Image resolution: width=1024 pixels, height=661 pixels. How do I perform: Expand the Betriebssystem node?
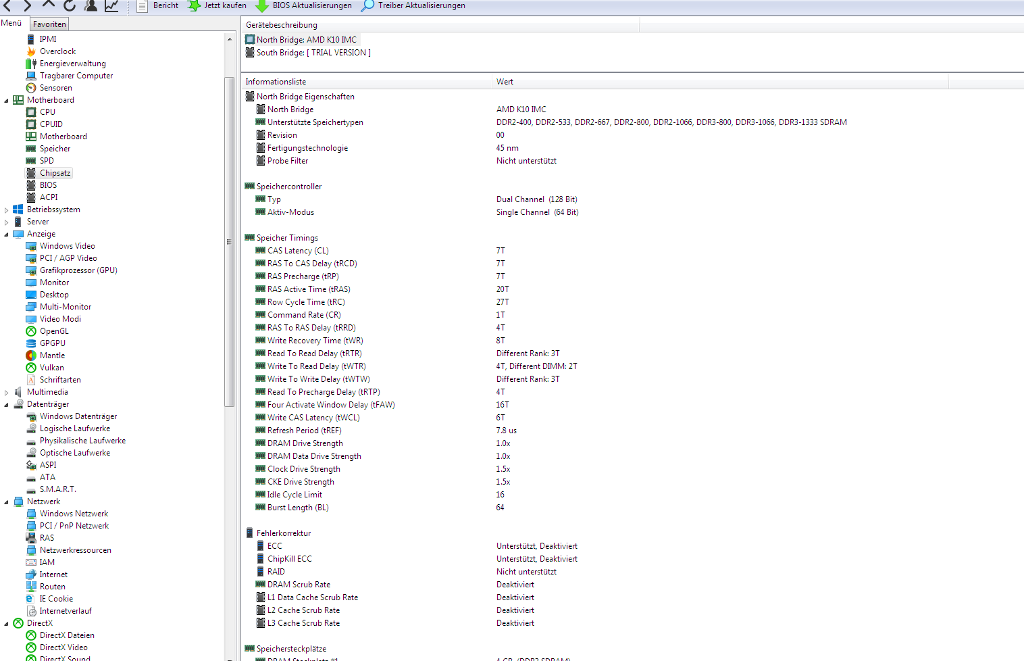pos(7,210)
